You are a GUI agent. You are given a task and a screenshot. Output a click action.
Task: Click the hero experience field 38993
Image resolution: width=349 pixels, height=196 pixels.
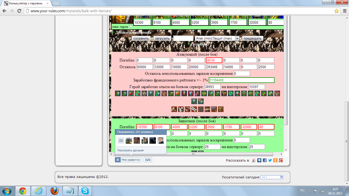click(x=213, y=87)
